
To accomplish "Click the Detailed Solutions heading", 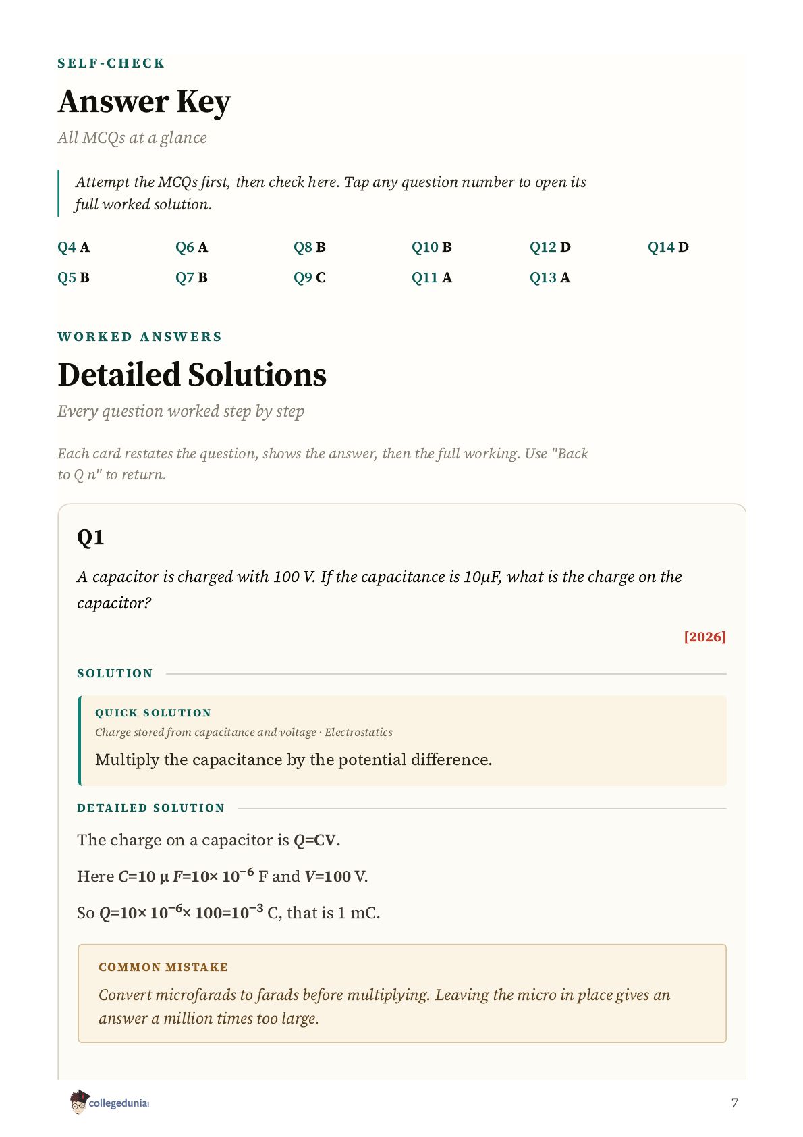I will pyautogui.click(x=192, y=375).
